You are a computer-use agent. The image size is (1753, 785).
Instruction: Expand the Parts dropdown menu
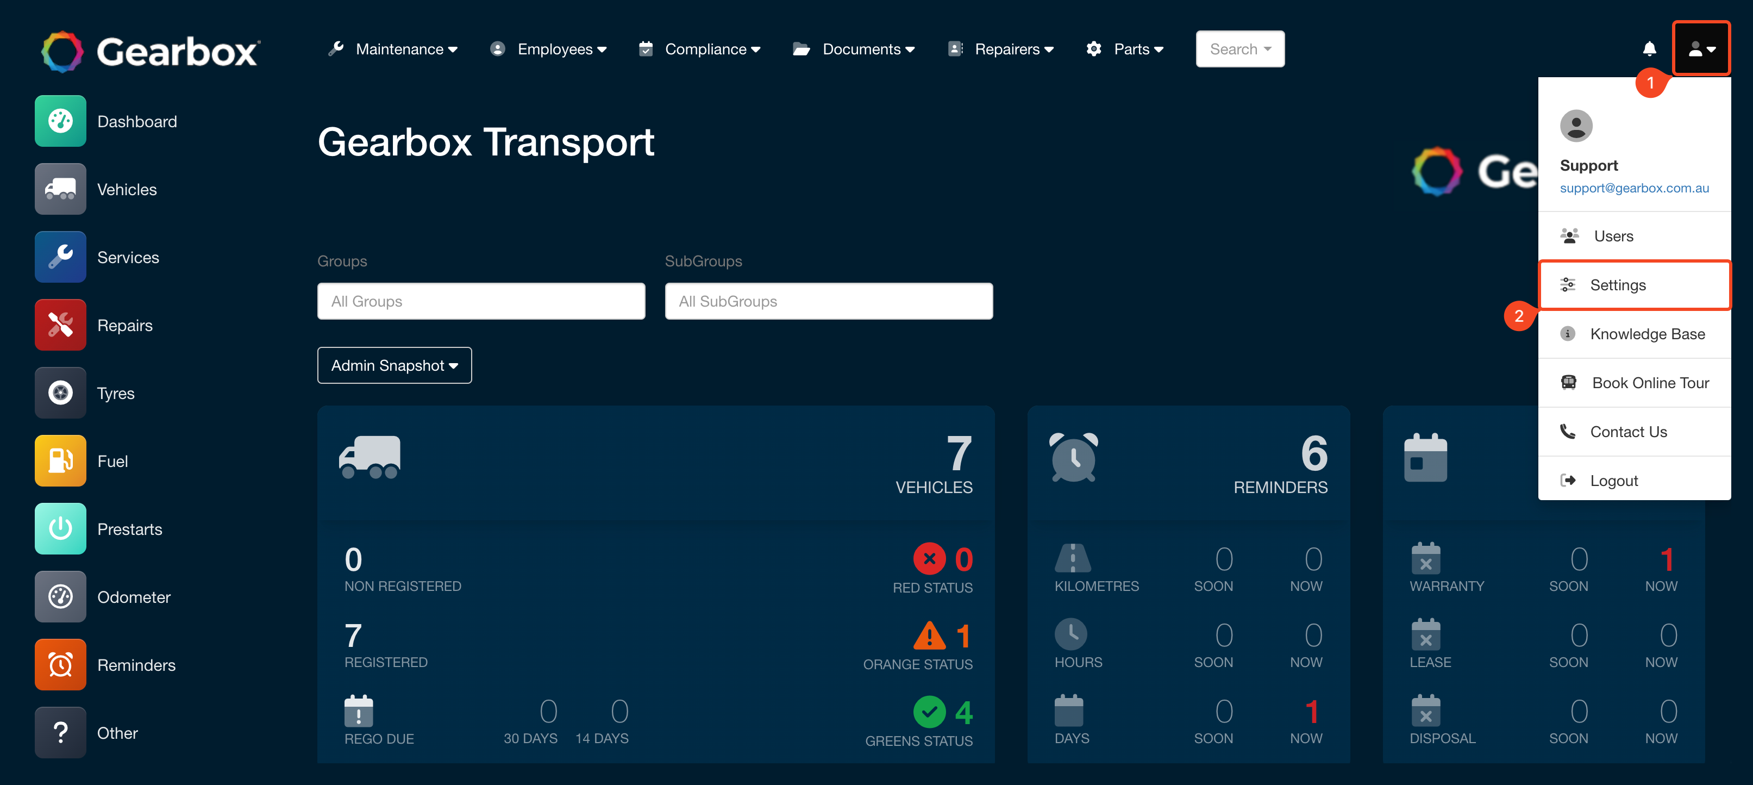click(x=1124, y=49)
